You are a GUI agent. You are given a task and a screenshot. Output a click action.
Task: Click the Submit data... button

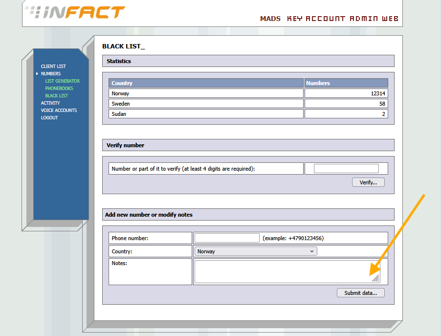360,293
